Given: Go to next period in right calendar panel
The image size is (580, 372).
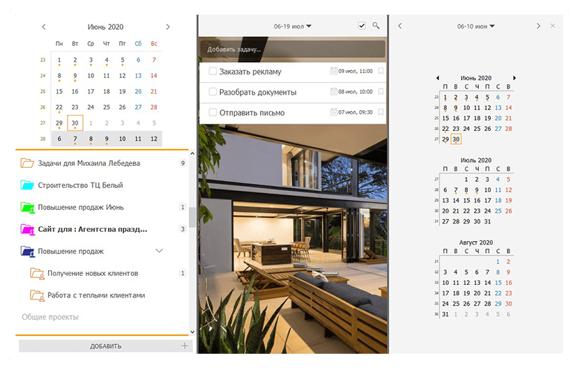Looking at the screenshot, I should (x=538, y=26).
